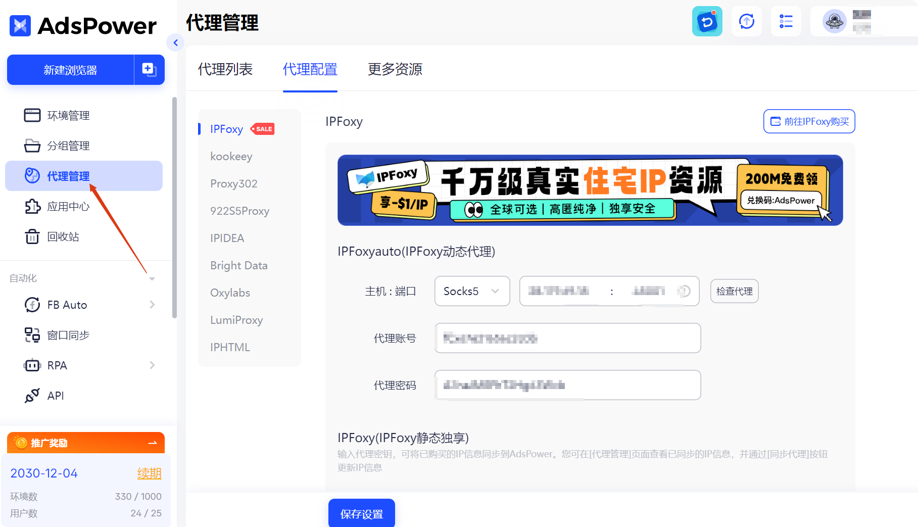The image size is (918, 527).
Task: Open the 推广奖励 banner
Action: coord(86,443)
